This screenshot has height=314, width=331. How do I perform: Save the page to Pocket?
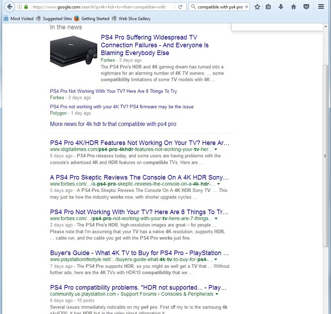pyautogui.click(x=306, y=7)
